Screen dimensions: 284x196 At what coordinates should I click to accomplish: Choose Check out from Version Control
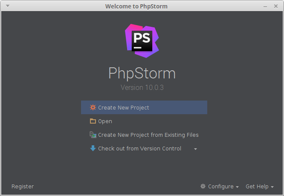click(x=139, y=148)
